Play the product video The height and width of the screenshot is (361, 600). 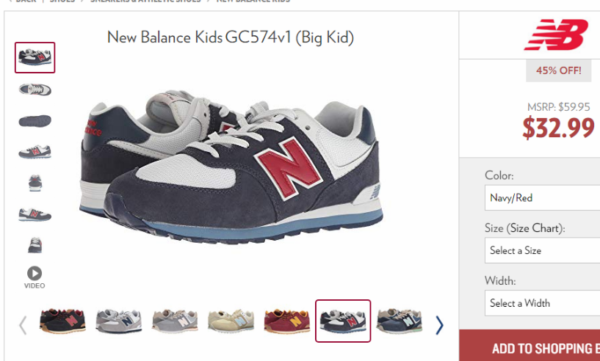[x=35, y=277]
